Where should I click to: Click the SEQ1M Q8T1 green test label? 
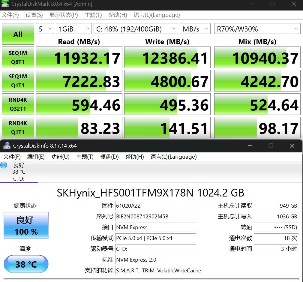coord(18,57)
